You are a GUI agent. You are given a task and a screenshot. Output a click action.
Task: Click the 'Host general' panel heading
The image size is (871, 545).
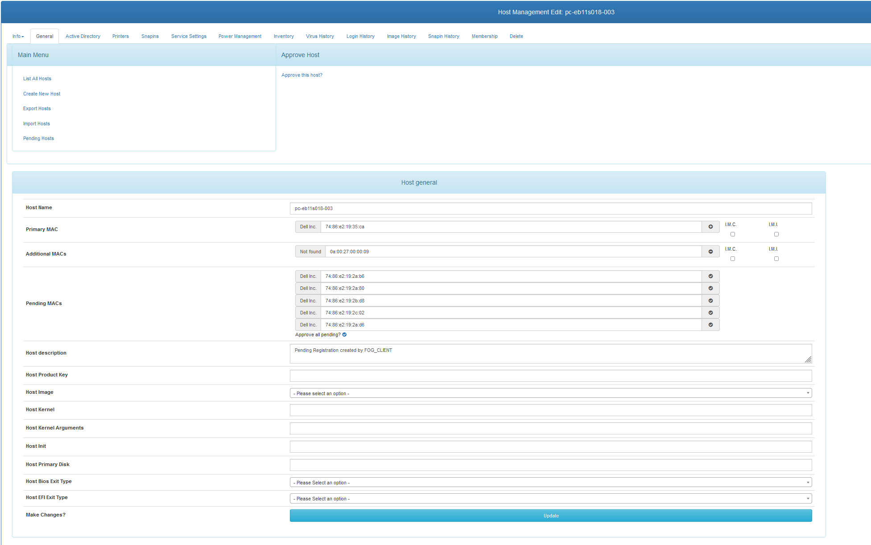tap(419, 182)
